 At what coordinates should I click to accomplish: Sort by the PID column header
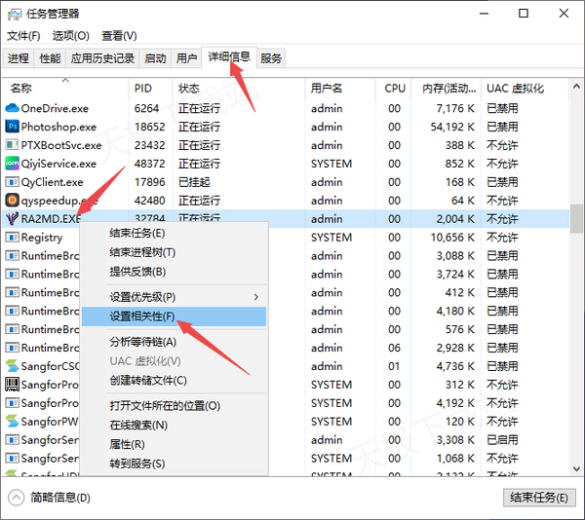coord(143,88)
